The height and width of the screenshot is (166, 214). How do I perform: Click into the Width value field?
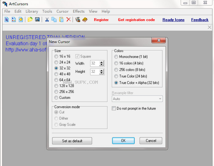pos(95,63)
